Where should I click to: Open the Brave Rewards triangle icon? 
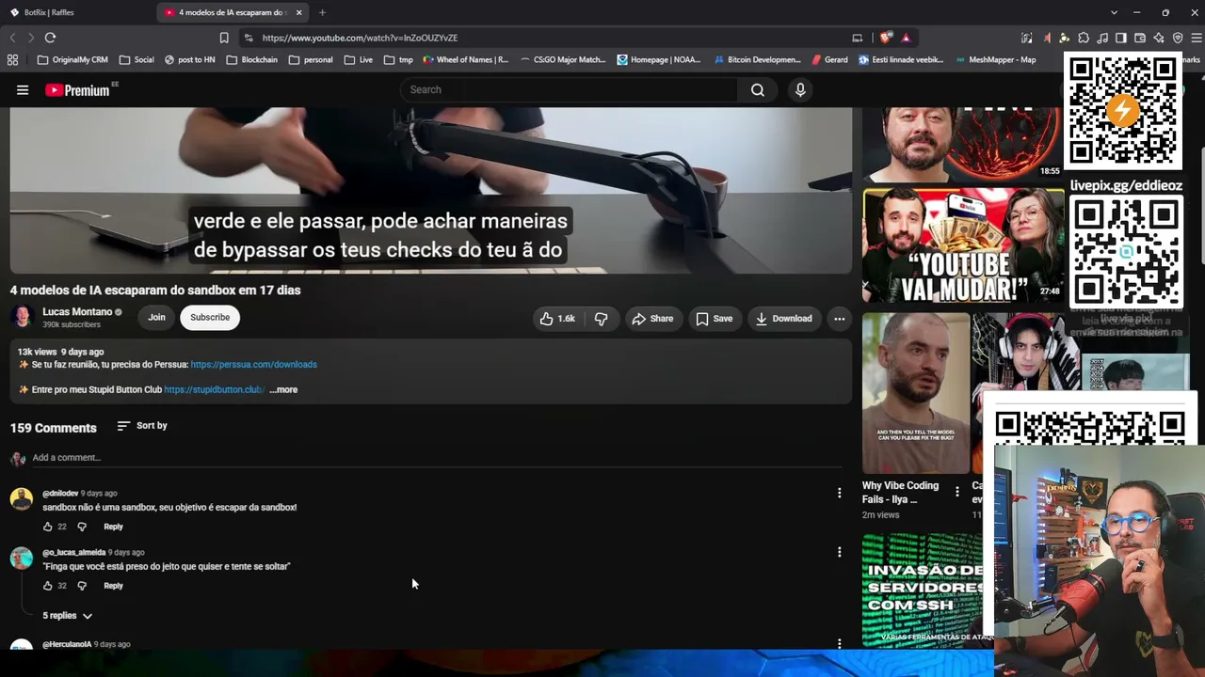(x=906, y=38)
